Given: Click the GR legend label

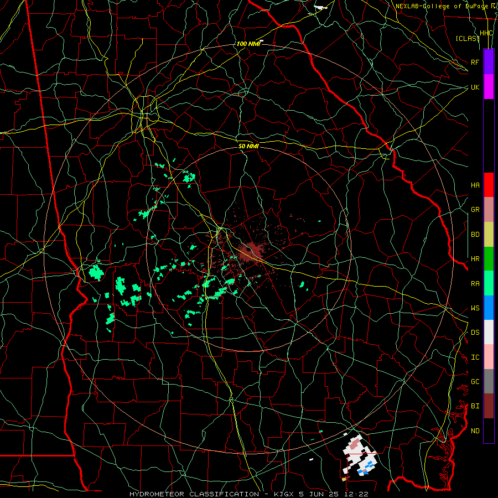Looking at the screenshot, I should (475, 210).
